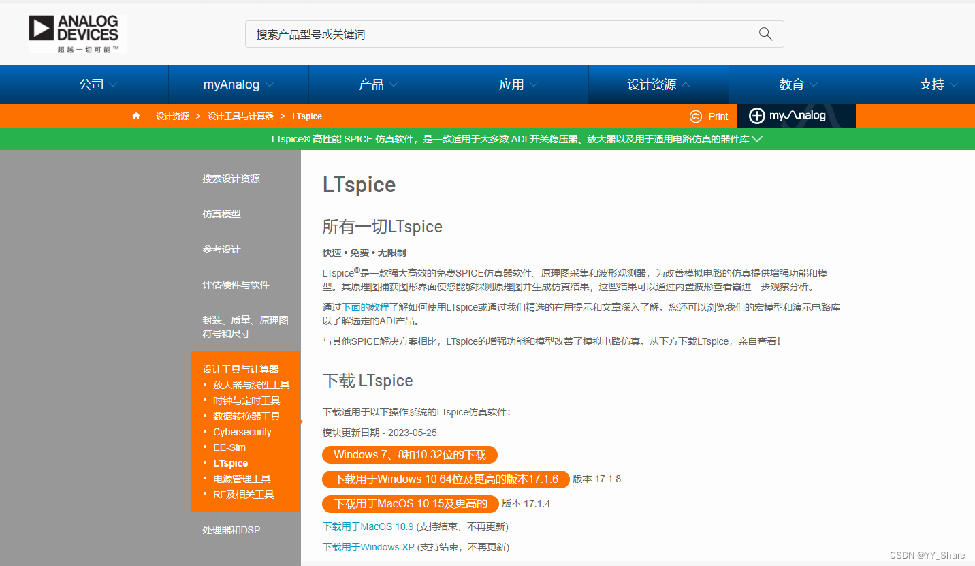
Task: Select LTspice sidebar sub-item
Action: tap(230, 463)
